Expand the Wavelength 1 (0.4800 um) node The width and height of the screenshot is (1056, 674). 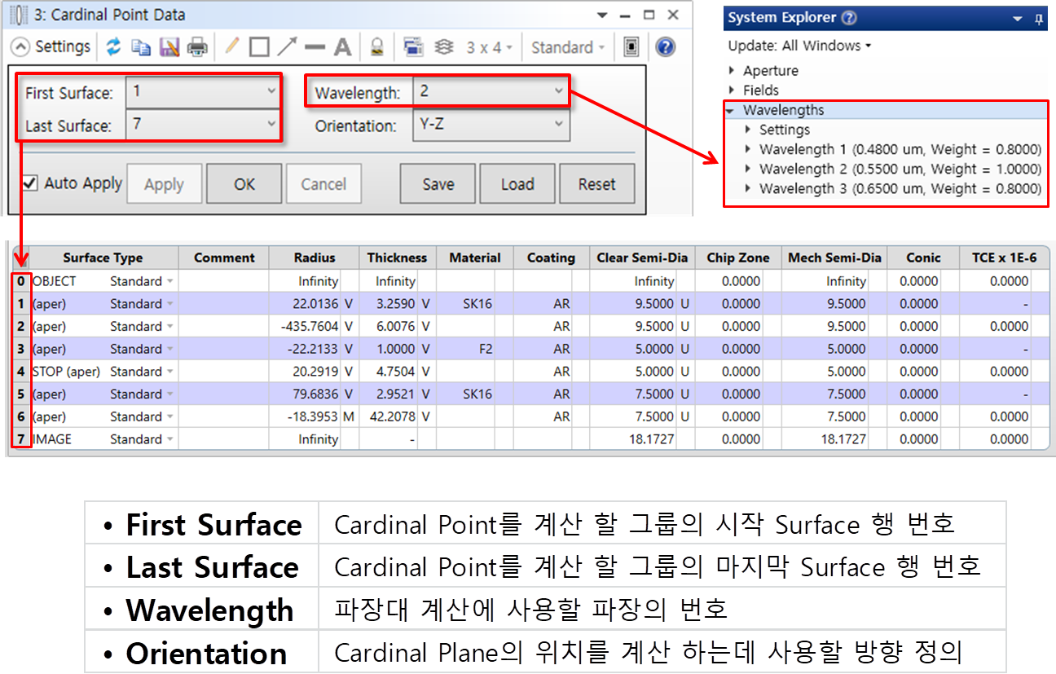[749, 149]
